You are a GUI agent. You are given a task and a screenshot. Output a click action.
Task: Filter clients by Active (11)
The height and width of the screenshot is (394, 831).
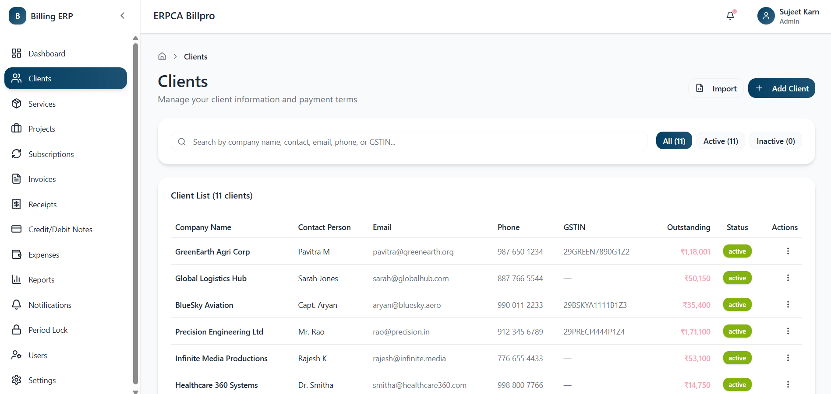(x=720, y=141)
